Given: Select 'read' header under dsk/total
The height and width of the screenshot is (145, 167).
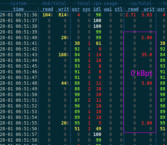Looking at the screenshot, I should coord(48,9).
